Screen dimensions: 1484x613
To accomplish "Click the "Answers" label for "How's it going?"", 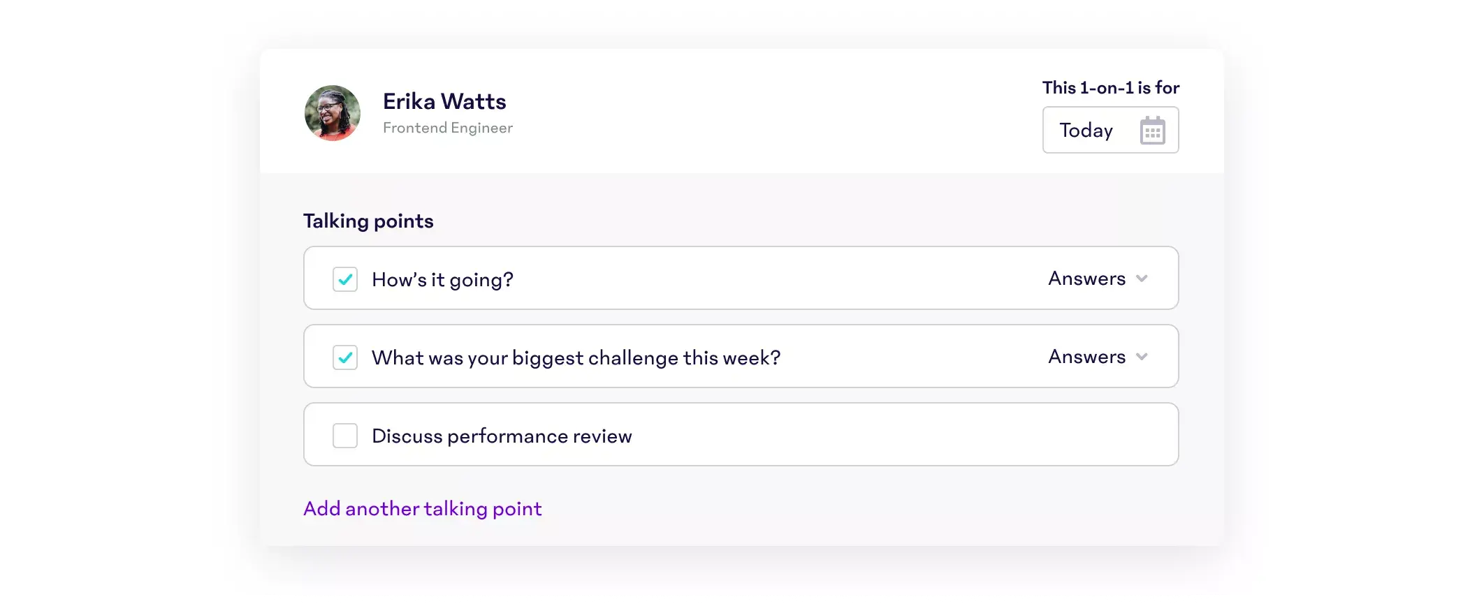I will (x=1086, y=279).
